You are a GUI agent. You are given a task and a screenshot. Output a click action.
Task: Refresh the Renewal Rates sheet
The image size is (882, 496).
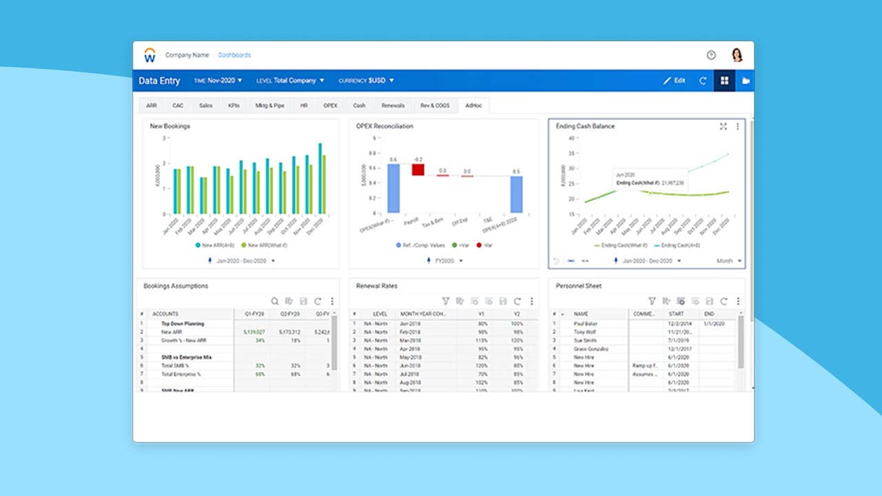coord(517,301)
